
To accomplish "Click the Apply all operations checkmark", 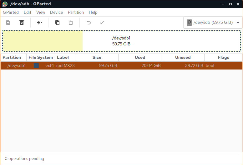I will (102, 23).
